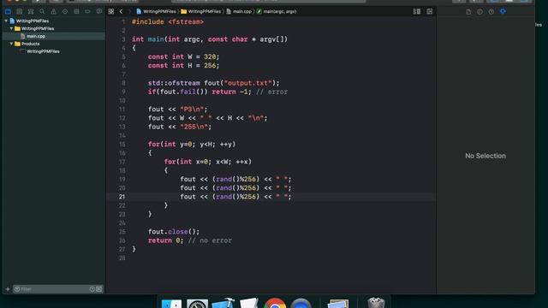Open the Issue navigator warning icon
Viewport: 548px width, 308px height.
[x=53, y=11]
